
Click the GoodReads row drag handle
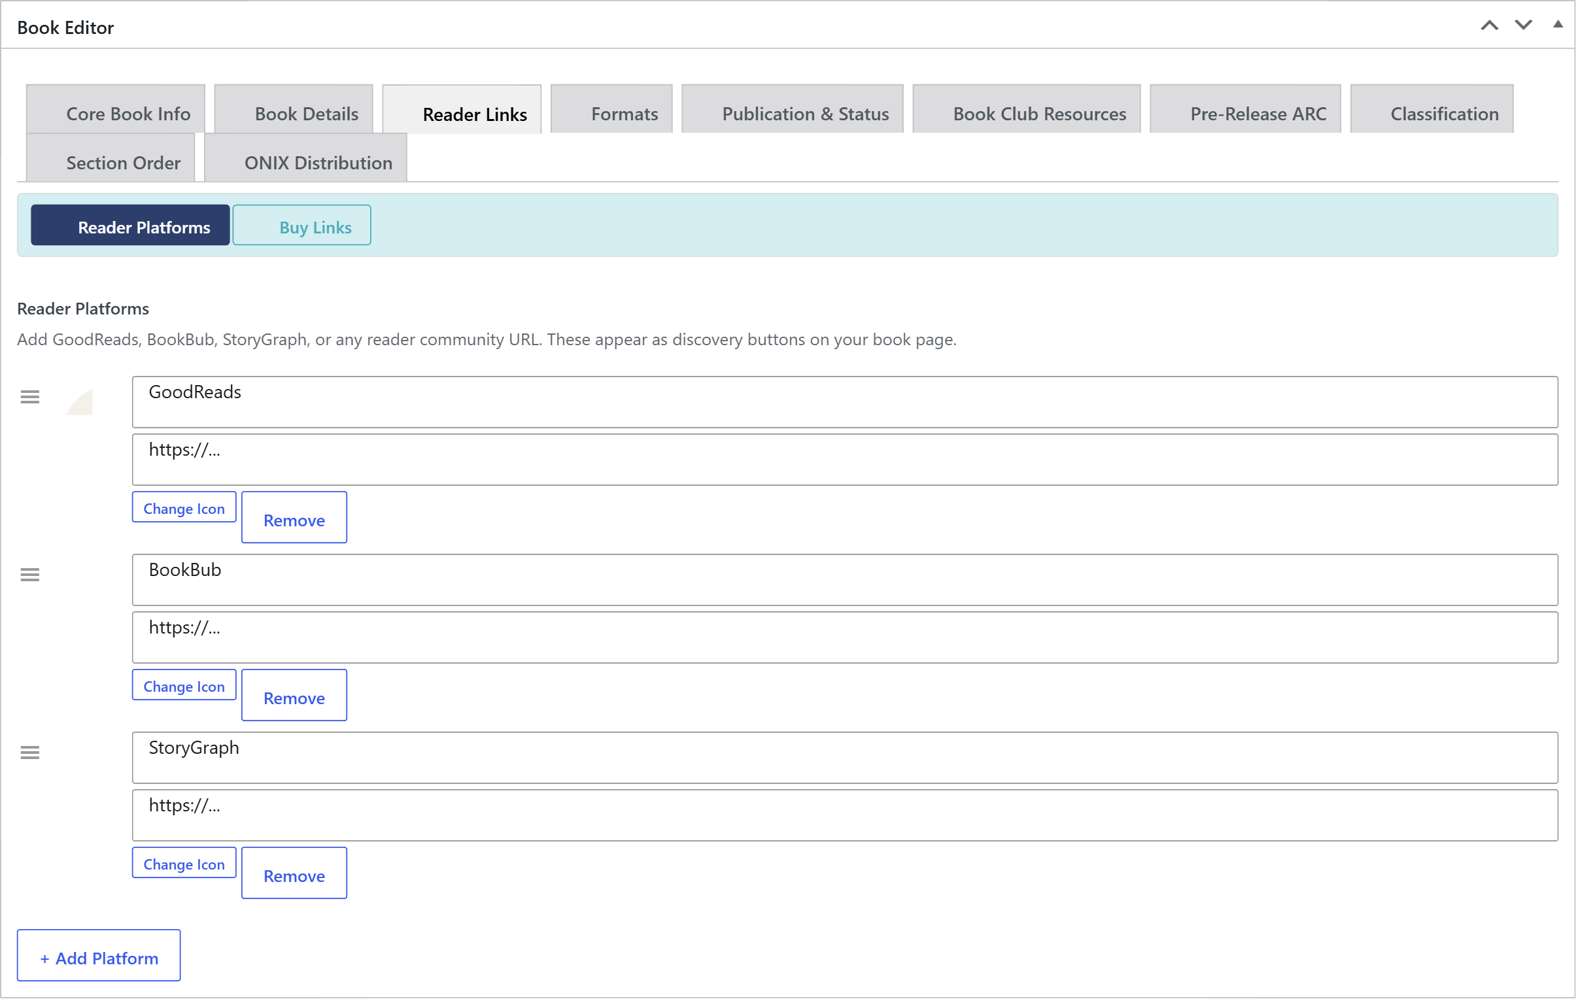pos(30,397)
